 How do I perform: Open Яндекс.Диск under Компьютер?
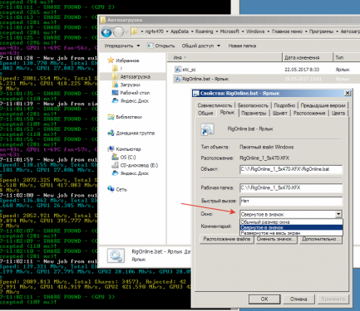pos(134,173)
